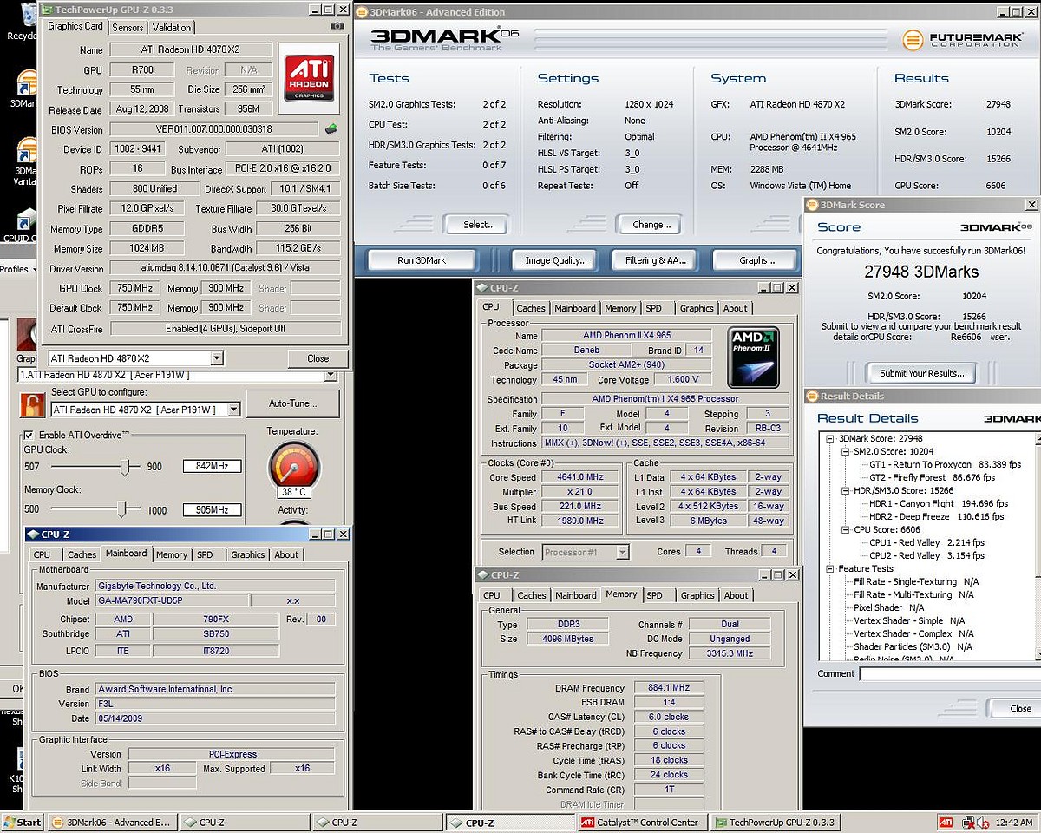
Task: Open the Windows Start menu
Action: coord(23,822)
